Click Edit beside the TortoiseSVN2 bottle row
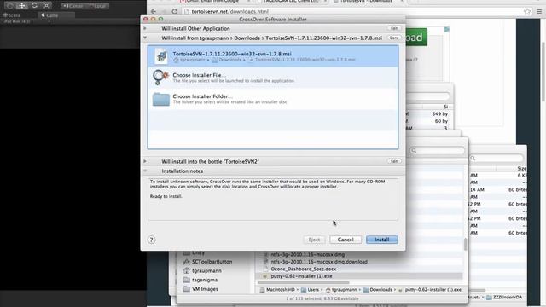Screen dimensions: 546x307 [x=394, y=161]
